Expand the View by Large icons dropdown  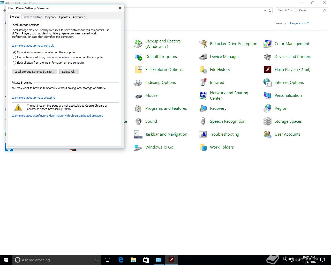pyautogui.click(x=299, y=23)
